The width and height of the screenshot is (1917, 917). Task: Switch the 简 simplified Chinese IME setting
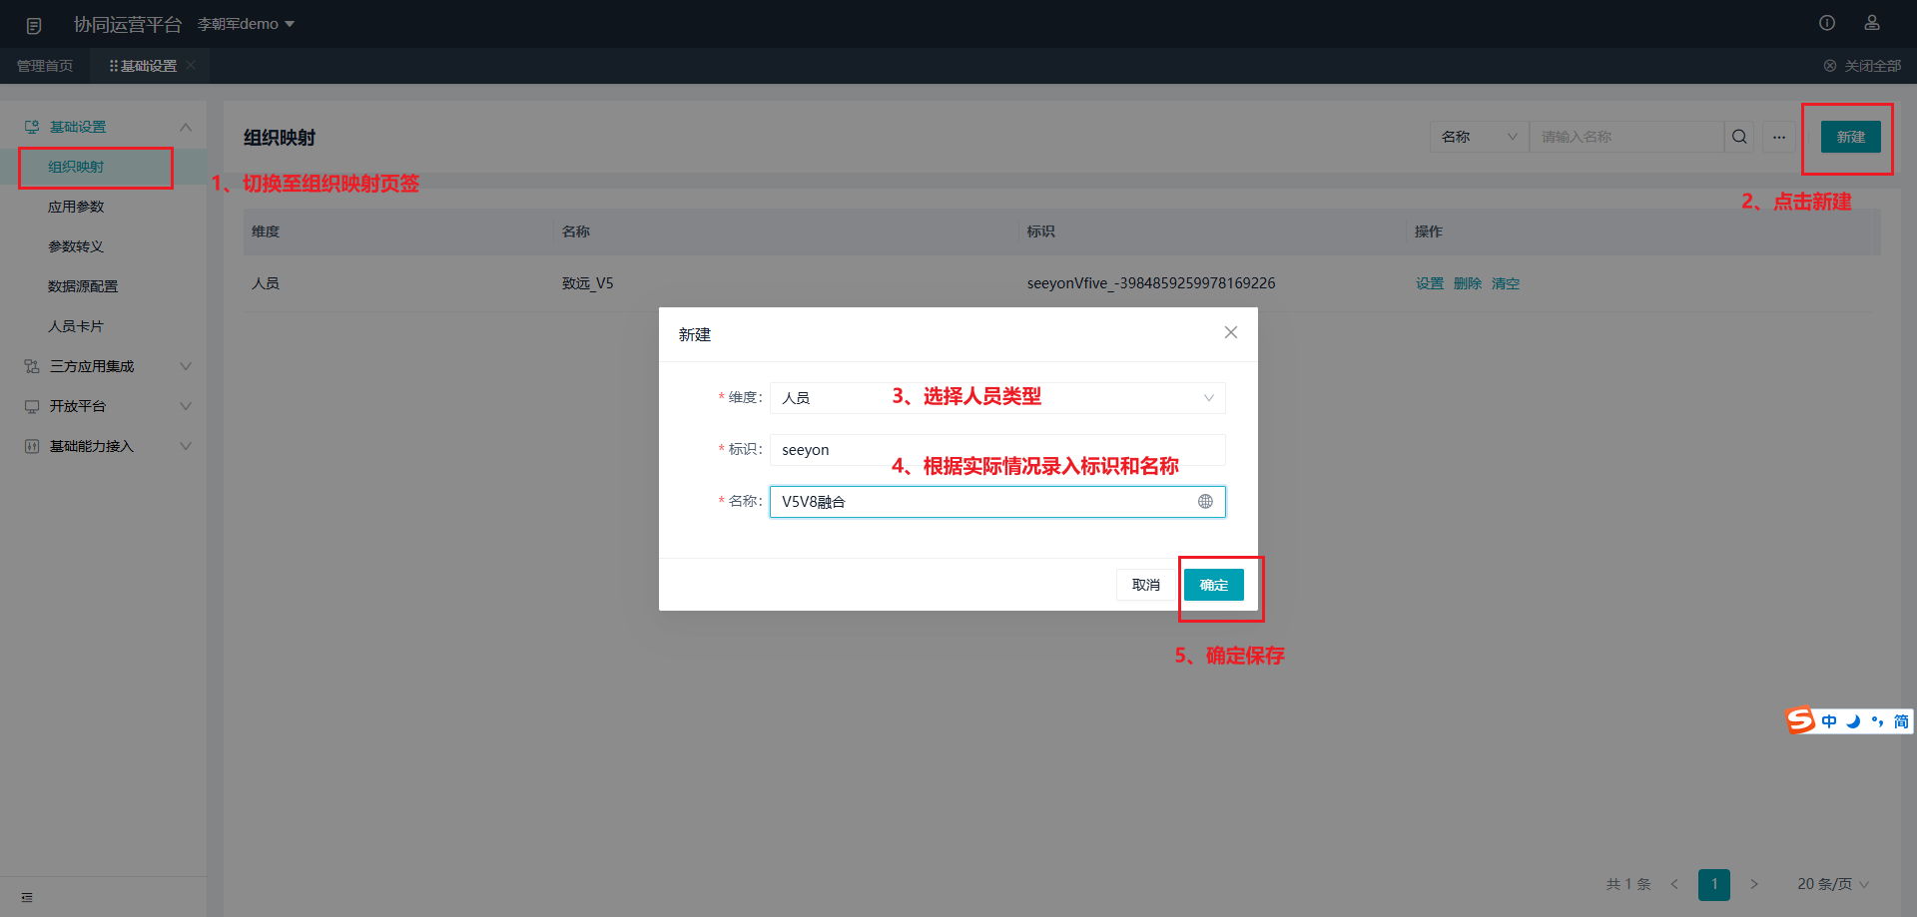tap(1901, 721)
